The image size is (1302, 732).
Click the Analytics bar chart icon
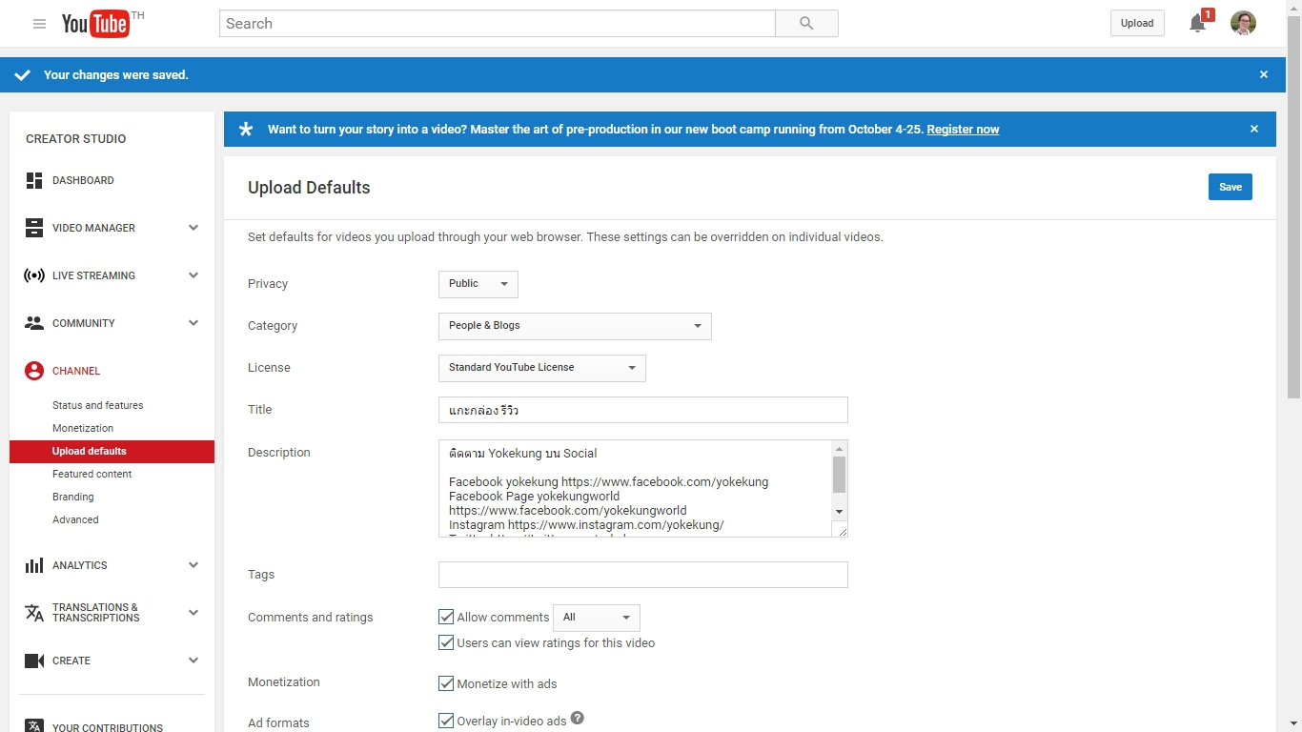tap(34, 565)
